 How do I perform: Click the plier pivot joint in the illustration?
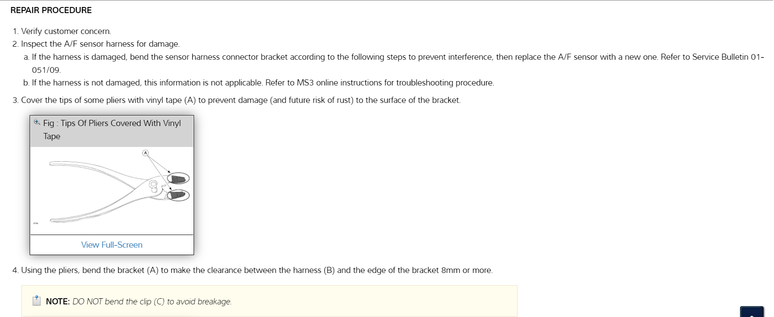click(153, 185)
